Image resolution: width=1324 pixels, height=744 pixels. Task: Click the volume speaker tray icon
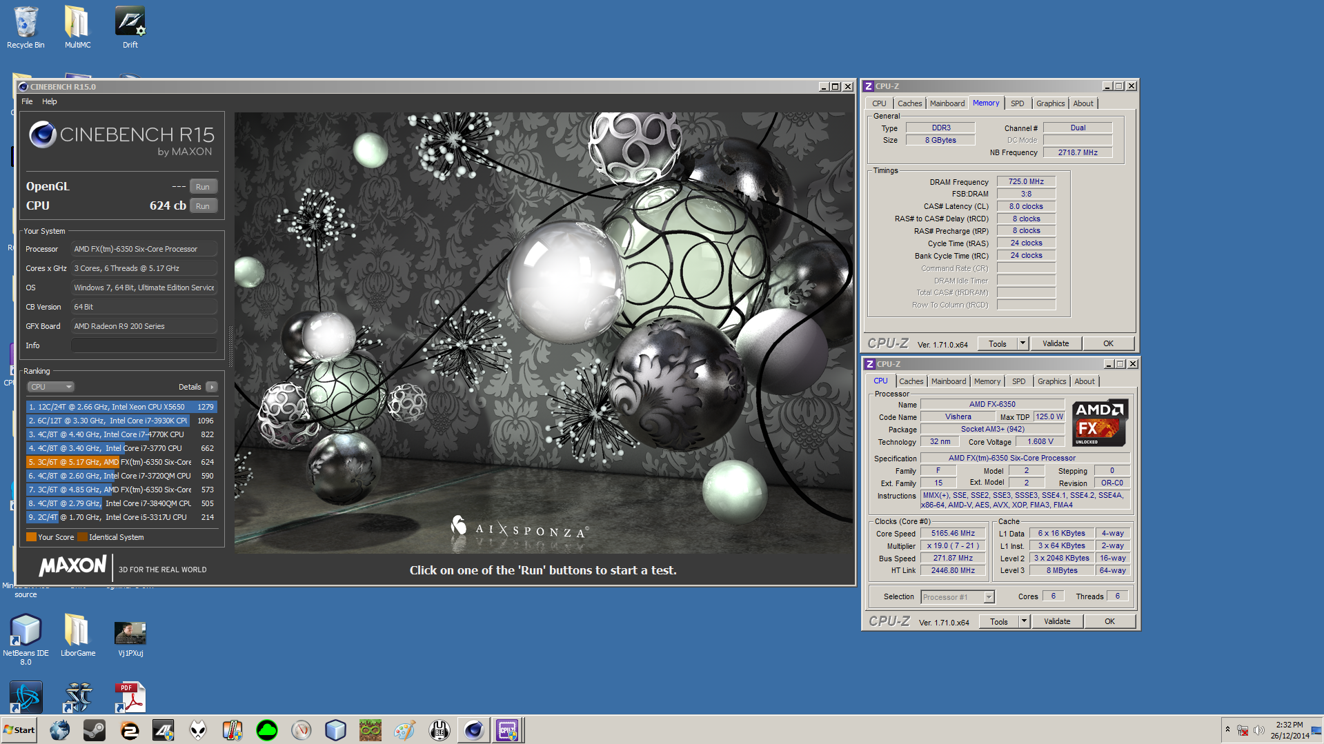pos(1258,730)
